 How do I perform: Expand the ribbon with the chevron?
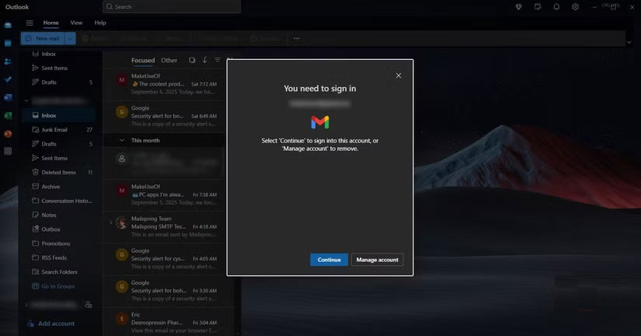[629, 42]
